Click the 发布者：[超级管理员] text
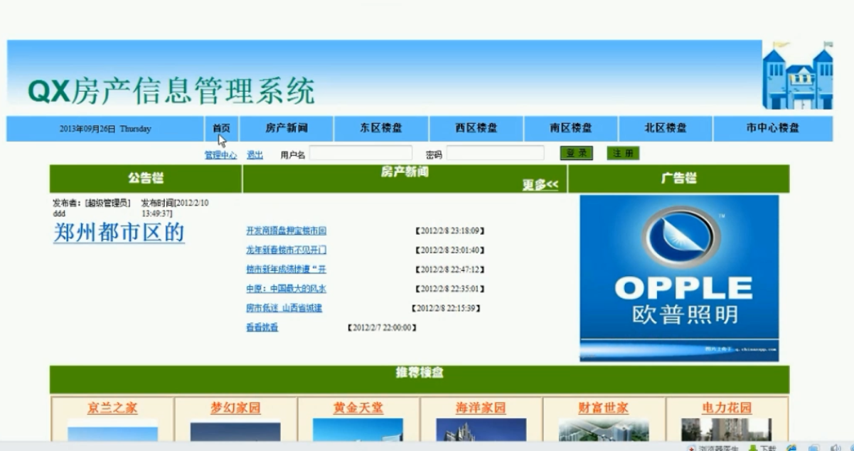854x451 pixels. coord(91,203)
